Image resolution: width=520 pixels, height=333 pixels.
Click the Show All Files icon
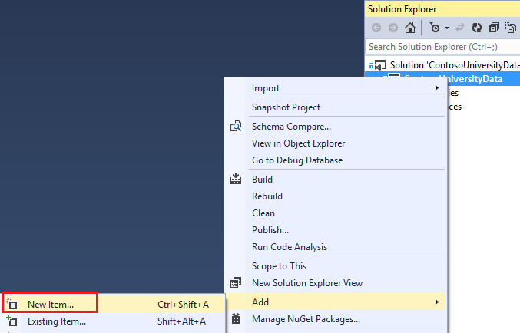click(511, 28)
